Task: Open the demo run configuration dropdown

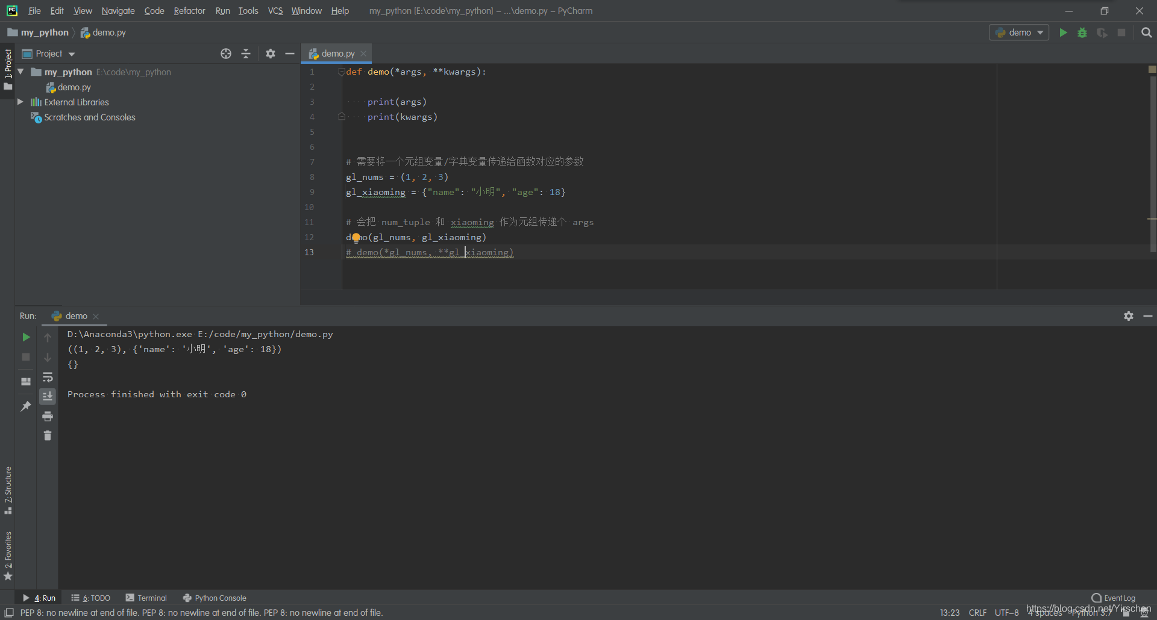Action: click(1019, 33)
